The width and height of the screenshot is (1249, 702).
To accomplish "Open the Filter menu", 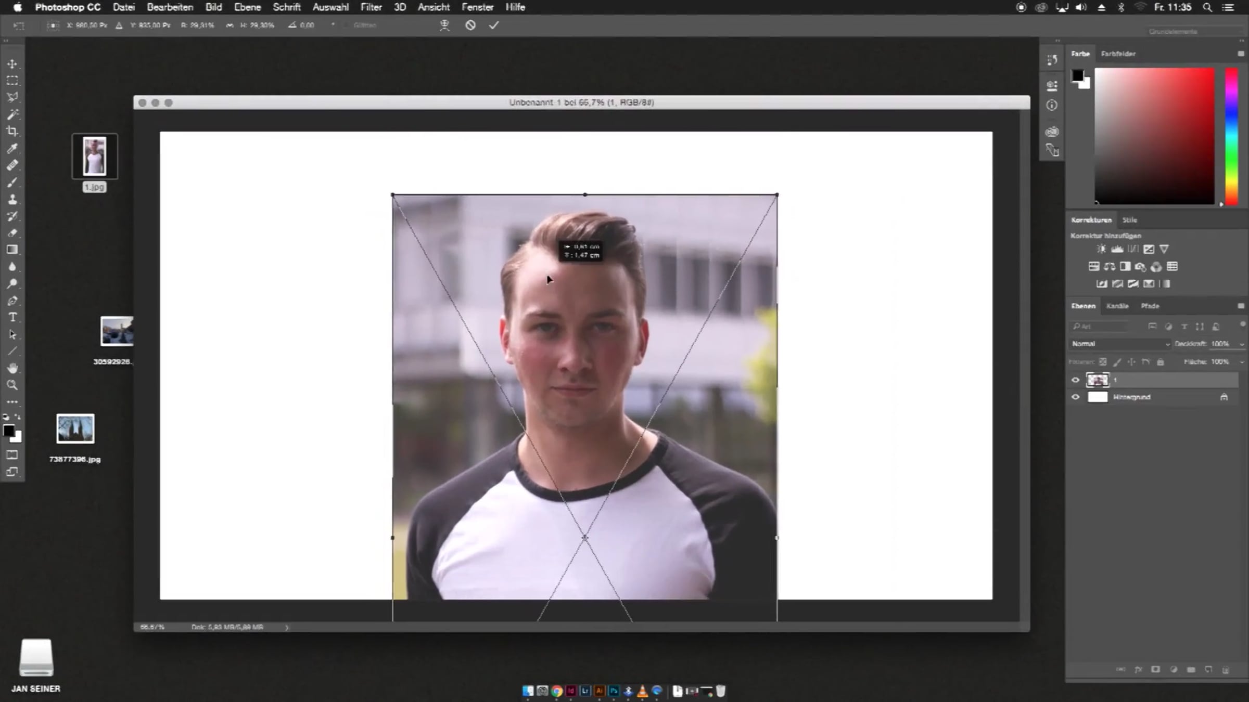I will pos(371,7).
